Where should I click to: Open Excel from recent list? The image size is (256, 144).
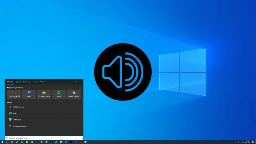tap(44, 113)
